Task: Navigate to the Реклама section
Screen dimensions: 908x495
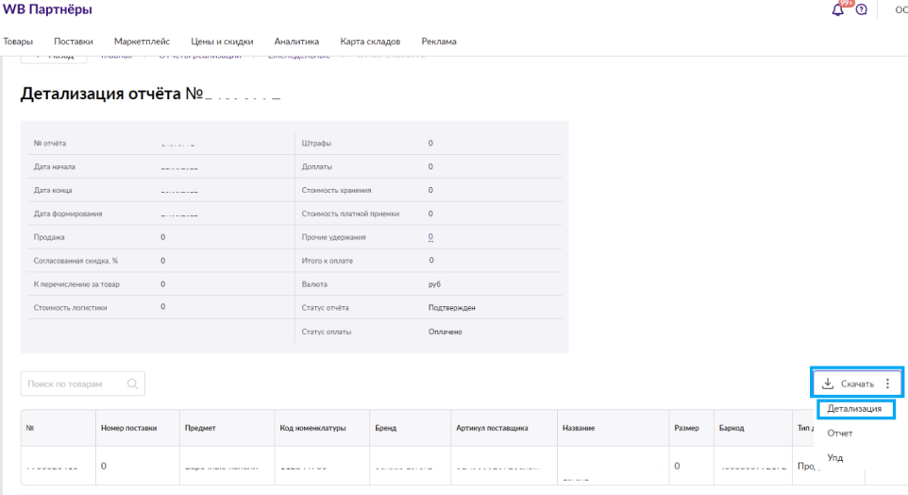Action: point(439,42)
